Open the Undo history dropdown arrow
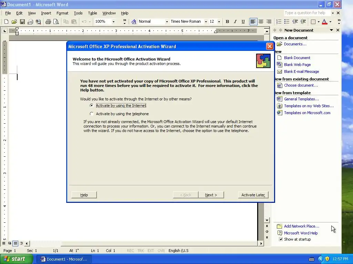Screen dimensions: 353x264 click(90, 22)
